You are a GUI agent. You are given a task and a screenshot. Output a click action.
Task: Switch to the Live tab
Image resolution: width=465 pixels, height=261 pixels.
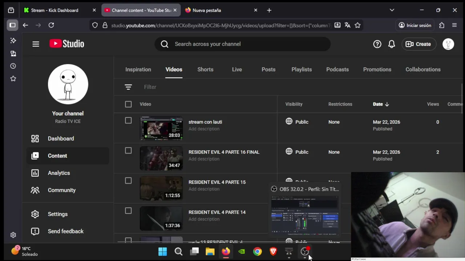point(237,70)
